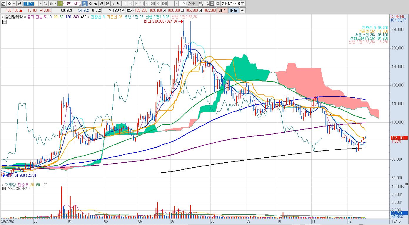Click the candlestick chart comparison icon
Image resolution: width=409 pixels, height=225 pixels.
pos(201,4)
